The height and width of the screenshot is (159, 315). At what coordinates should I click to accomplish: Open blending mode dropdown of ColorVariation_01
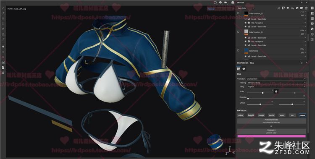point(303,30)
